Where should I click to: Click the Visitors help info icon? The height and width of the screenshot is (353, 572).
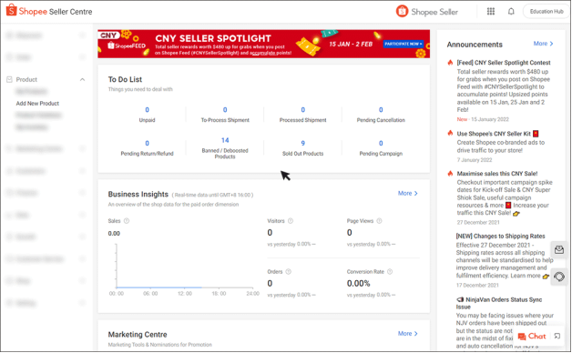pyautogui.click(x=291, y=221)
